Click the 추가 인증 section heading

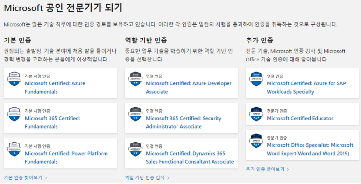tap(260, 41)
